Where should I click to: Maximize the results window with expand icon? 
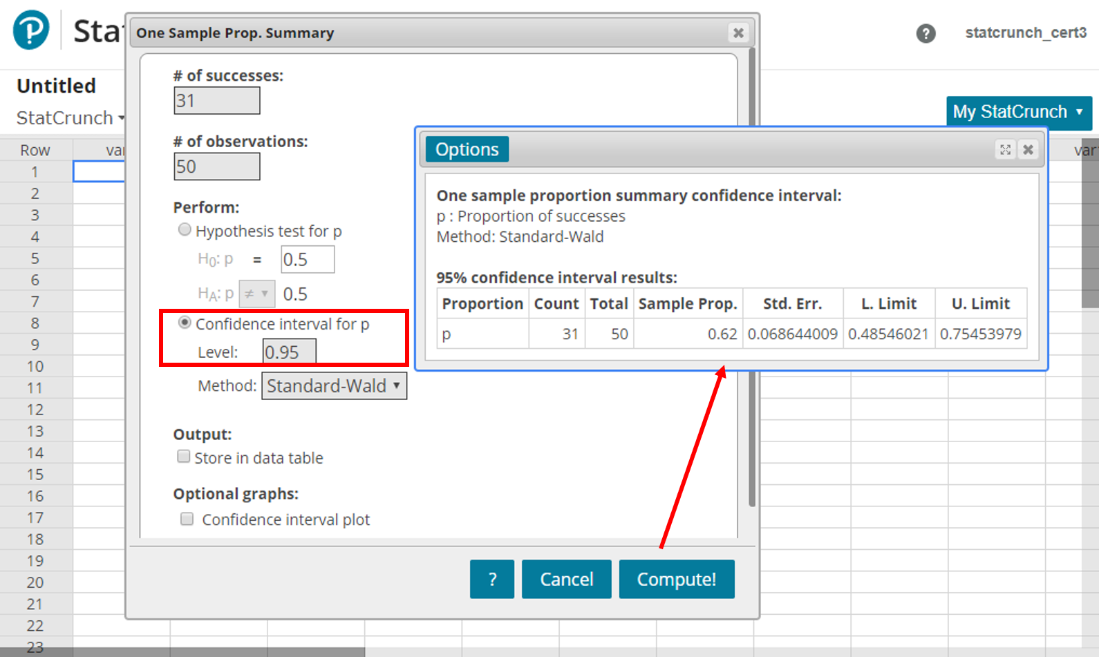pyautogui.click(x=1005, y=150)
